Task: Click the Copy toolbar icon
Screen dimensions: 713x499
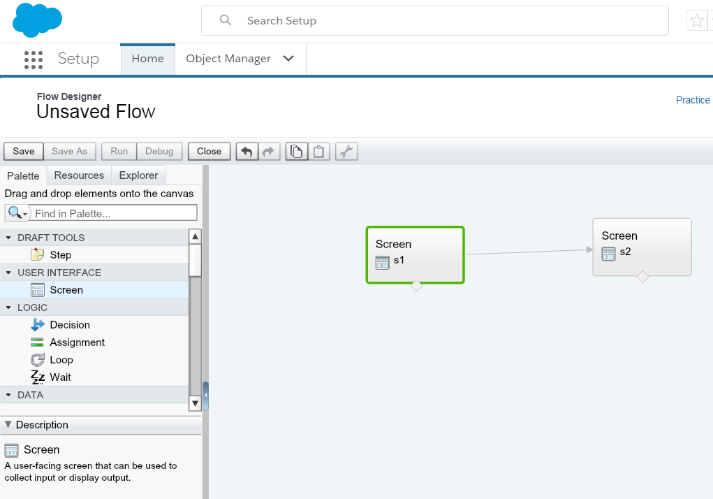Action: [x=297, y=152]
